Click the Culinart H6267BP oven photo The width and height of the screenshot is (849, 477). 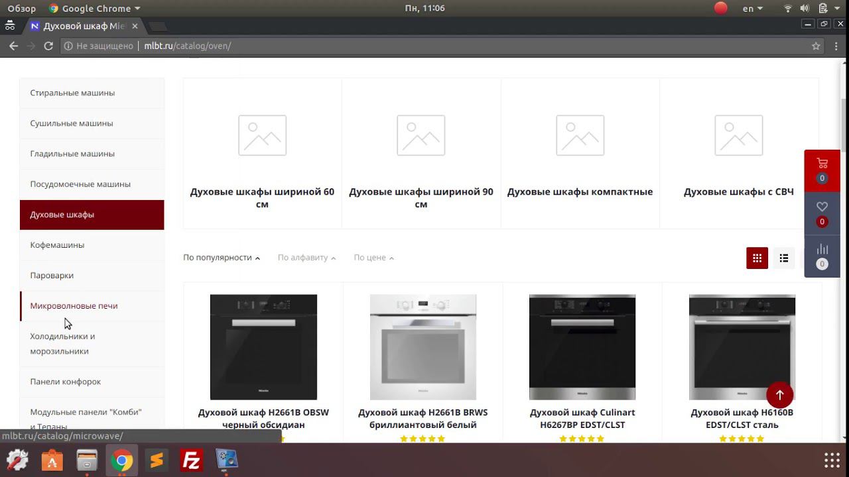coord(582,347)
